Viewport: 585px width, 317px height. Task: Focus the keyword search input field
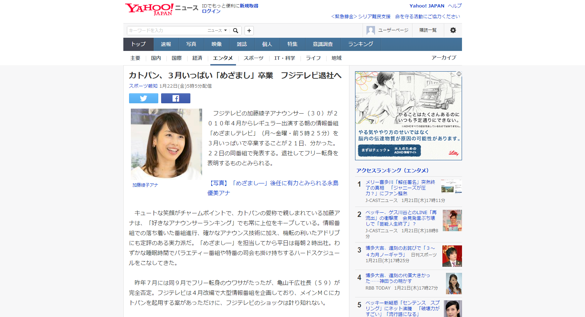point(167,31)
